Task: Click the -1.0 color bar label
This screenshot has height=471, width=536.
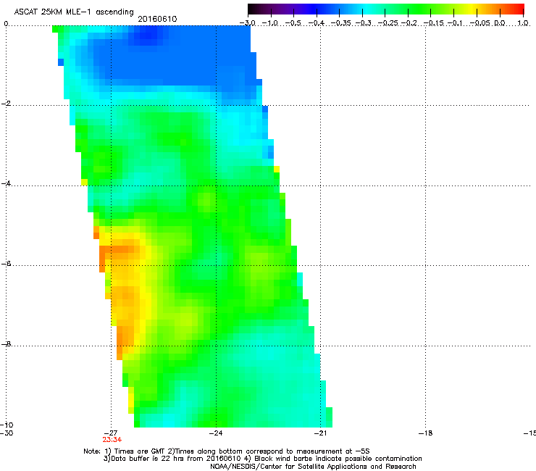Action: [x=270, y=23]
